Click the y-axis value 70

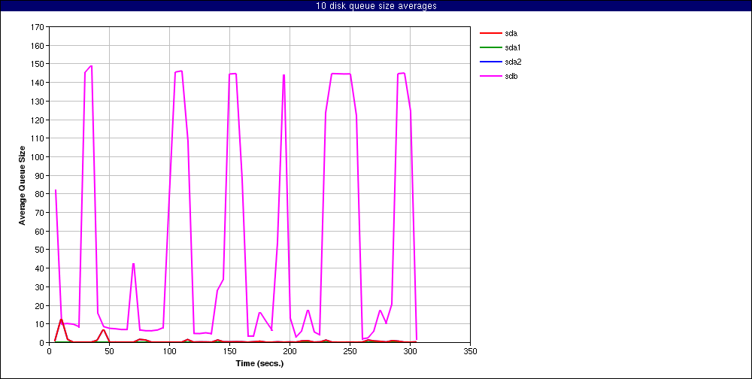39,213
